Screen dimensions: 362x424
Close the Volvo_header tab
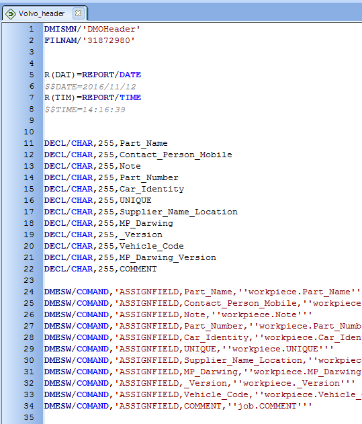coord(78,13)
